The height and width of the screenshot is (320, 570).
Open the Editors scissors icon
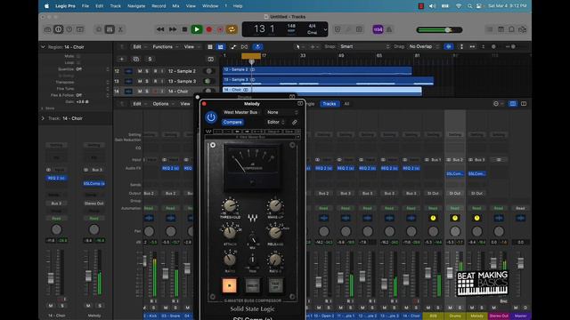tap(120, 29)
